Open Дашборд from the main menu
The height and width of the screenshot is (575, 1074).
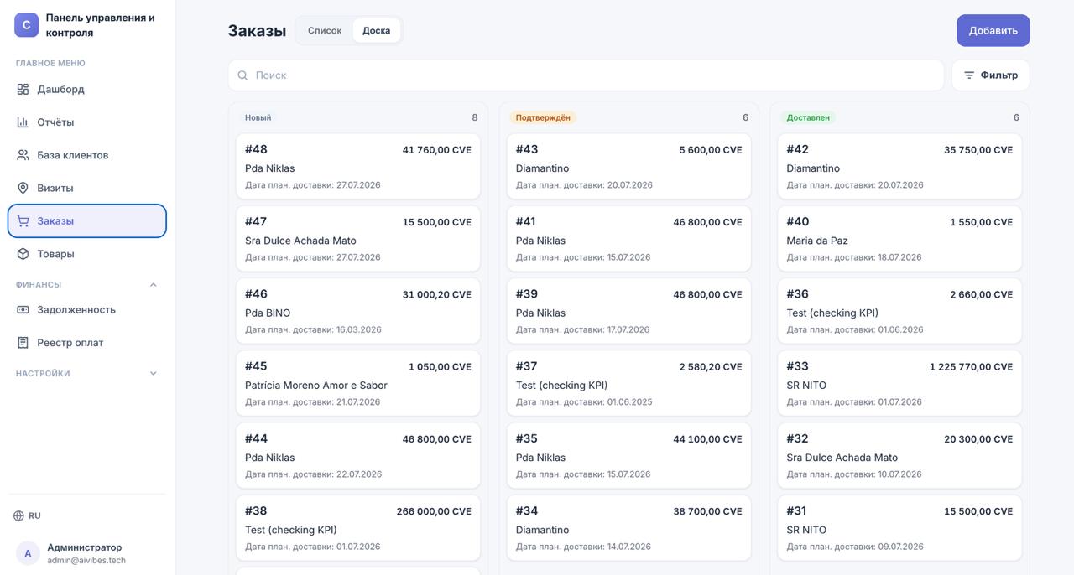pos(87,89)
